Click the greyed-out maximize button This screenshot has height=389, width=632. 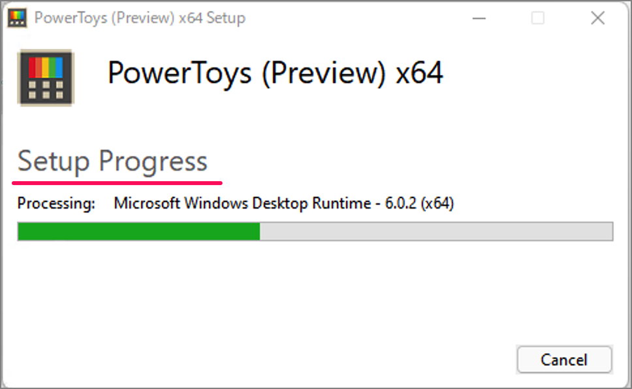537,18
